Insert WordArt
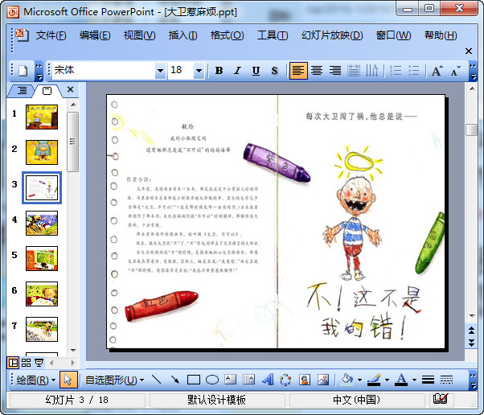The height and width of the screenshot is (415, 484). (x=267, y=380)
